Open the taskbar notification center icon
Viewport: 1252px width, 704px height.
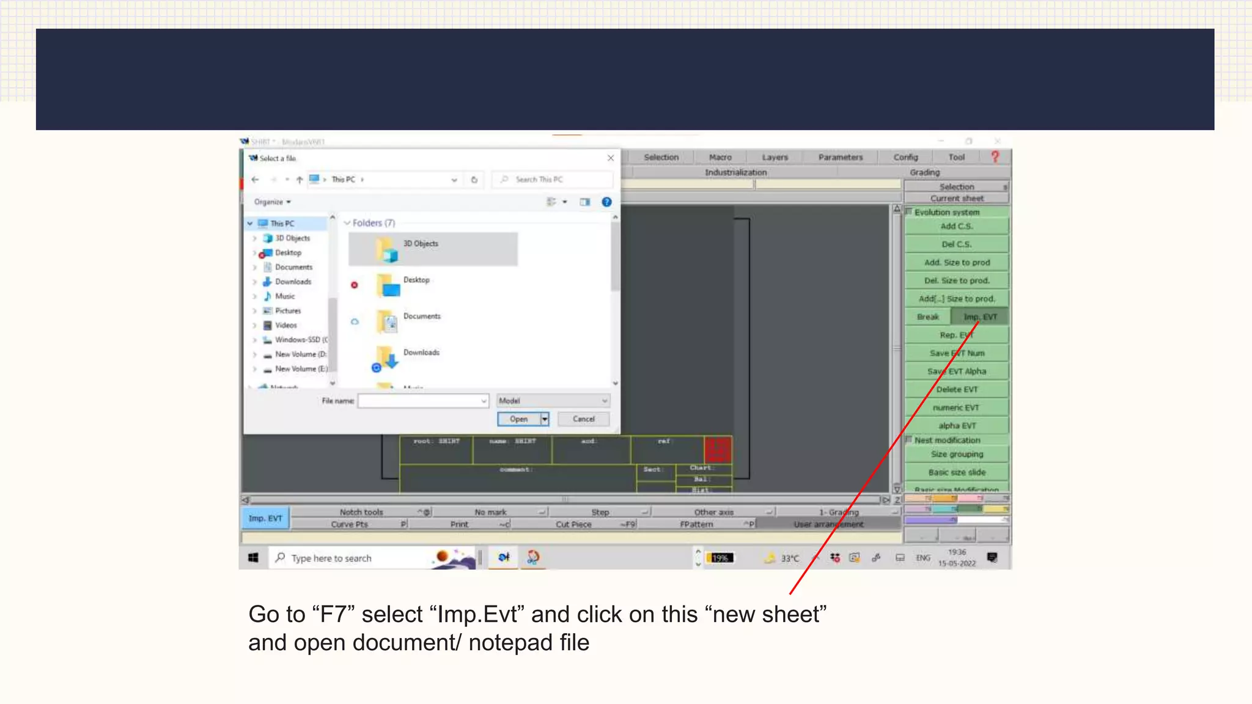point(992,557)
